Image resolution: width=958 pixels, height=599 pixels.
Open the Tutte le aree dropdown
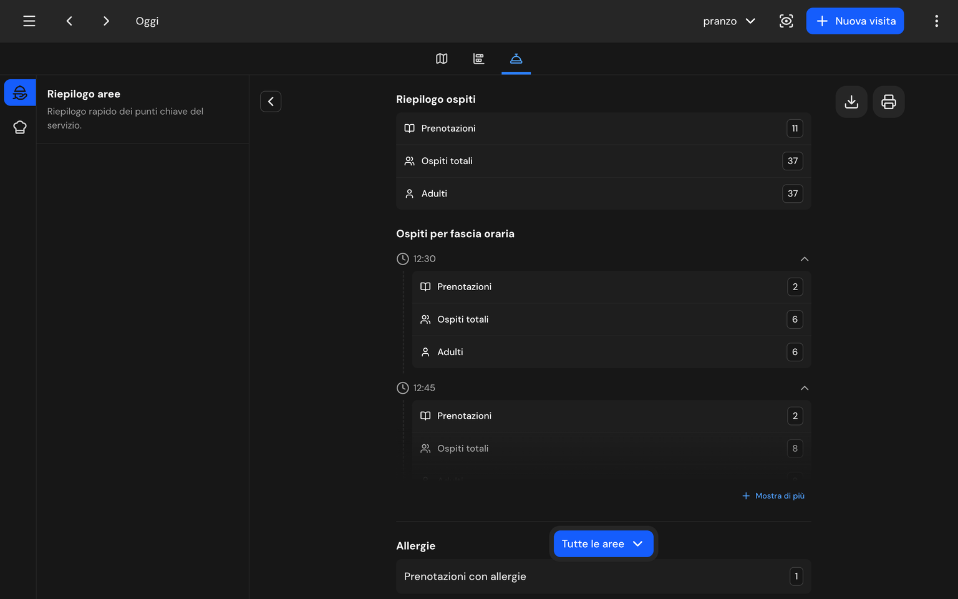[x=603, y=544]
